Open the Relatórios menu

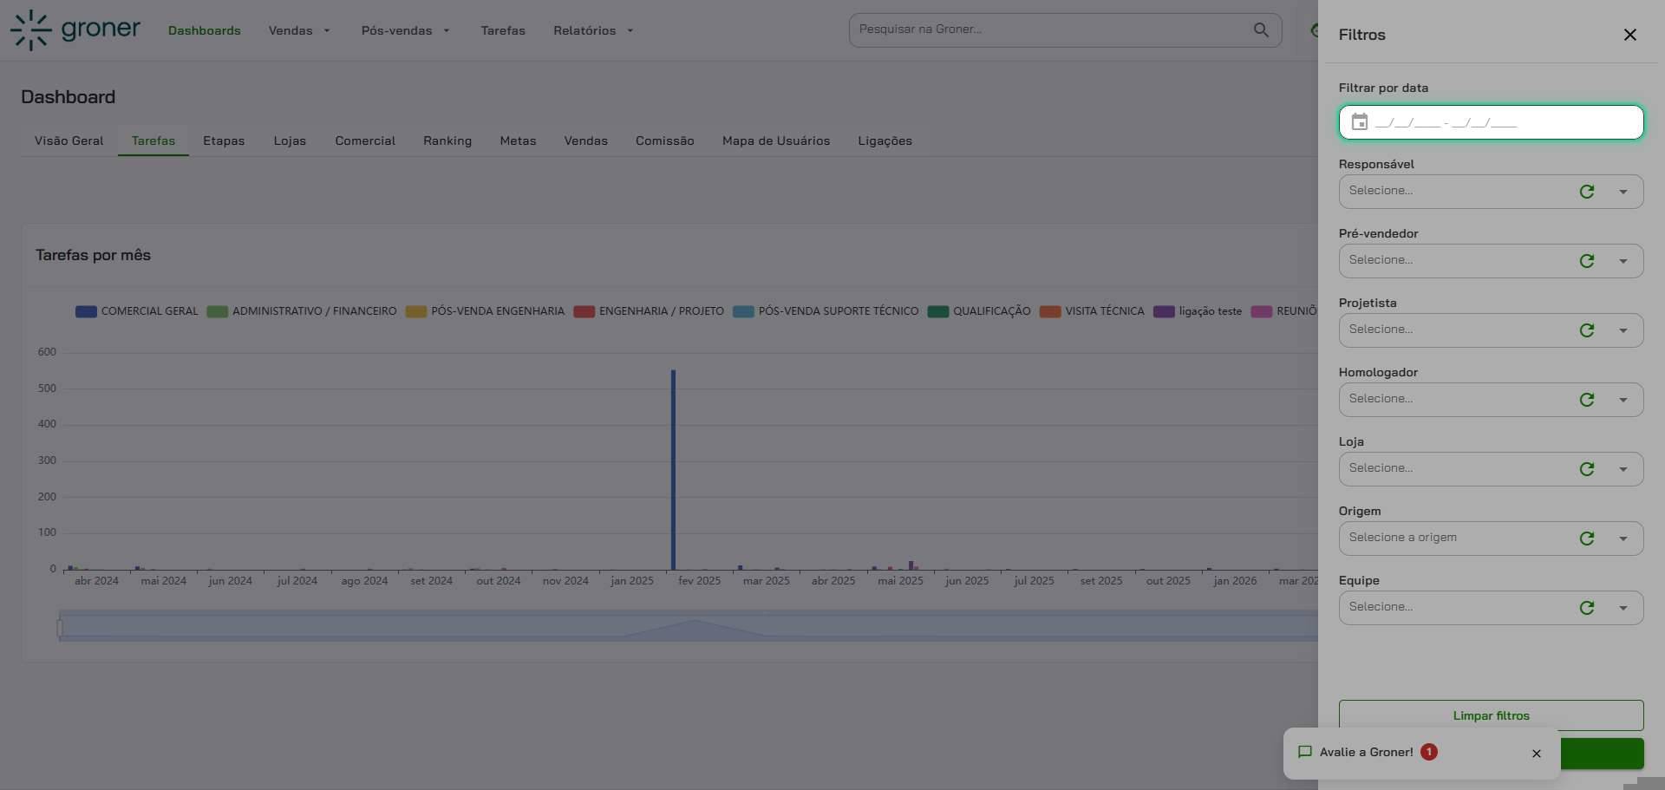[593, 30]
